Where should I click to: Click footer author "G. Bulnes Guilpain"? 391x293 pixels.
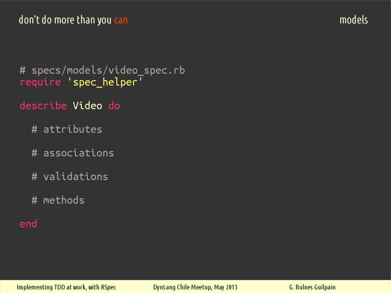(312, 287)
